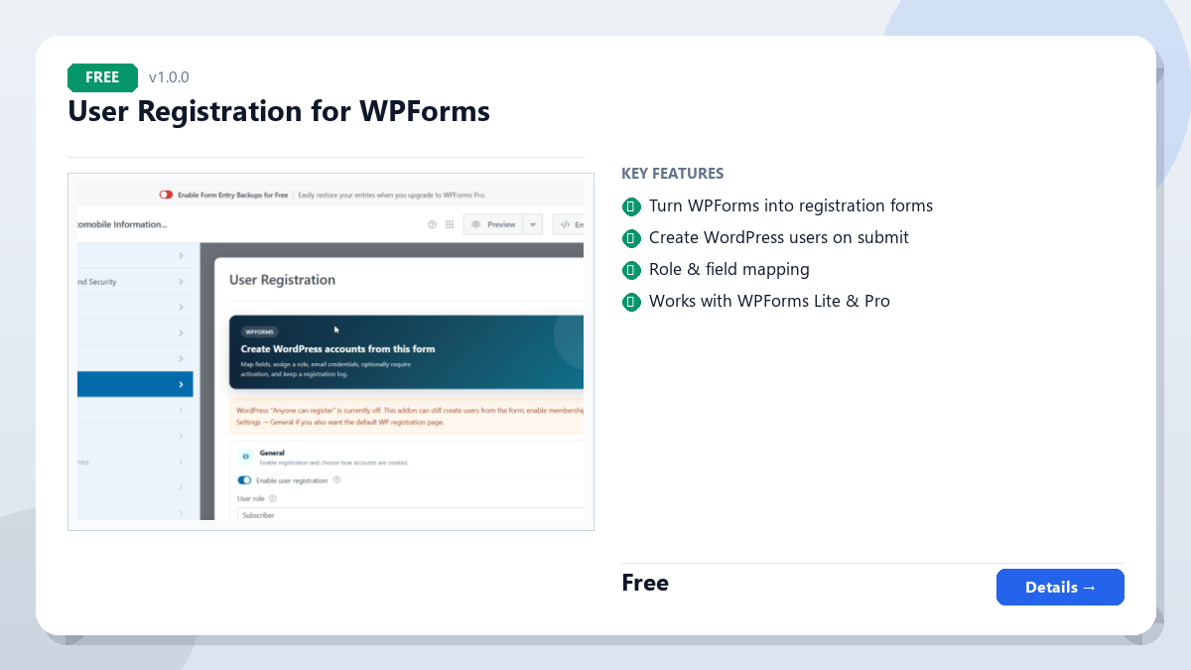Click the 'Anyone can register' warning notice
Viewport: 1191px width, 670px height.
point(407,416)
